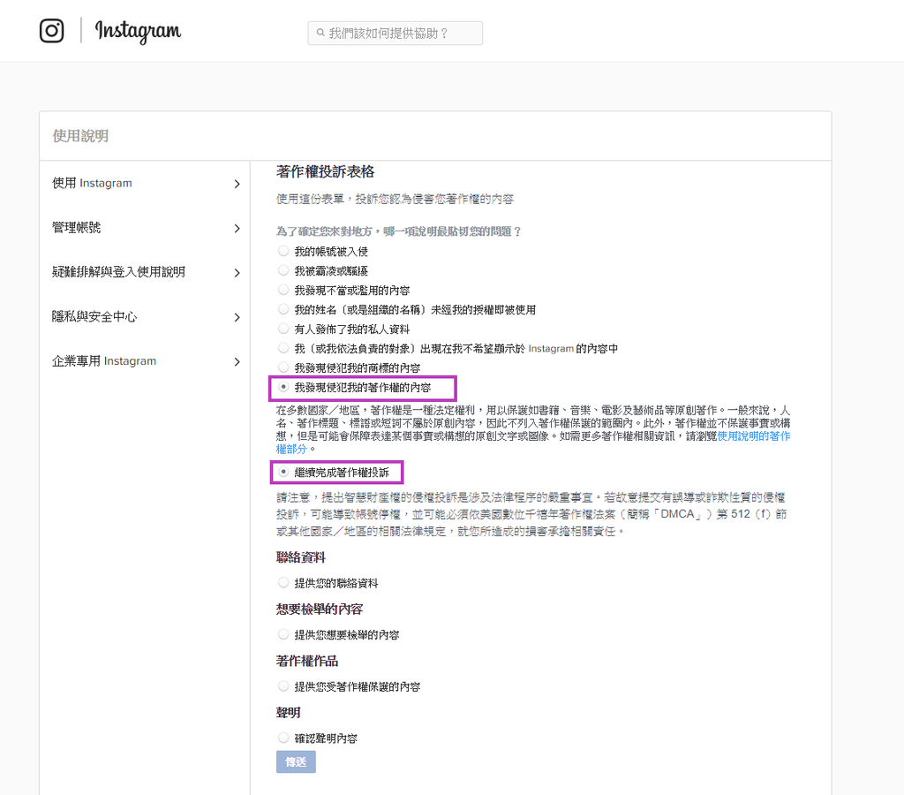This screenshot has width=904, height=795.
Task: Expand the chevron next to 企業專用 Instagram
Action: tap(237, 362)
